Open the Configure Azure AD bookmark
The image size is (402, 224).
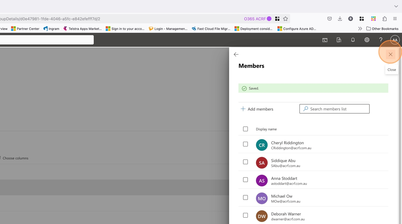[x=297, y=29]
